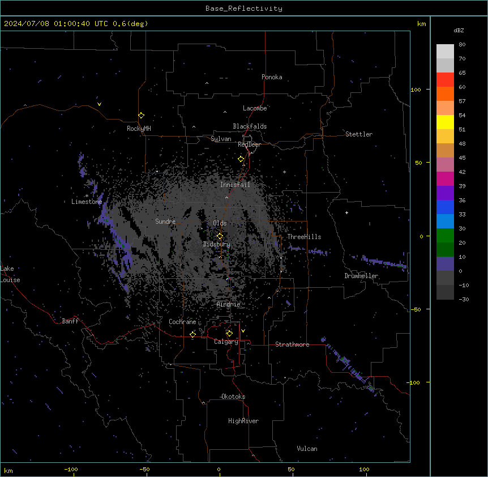Pick the grey 0 dBZ legend swatch
Viewport: 488px width, 477px height.
pos(445,278)
